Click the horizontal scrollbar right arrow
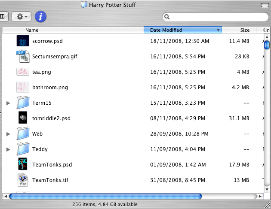Viewport: 271px width, 209px height. tap(260, 196)
